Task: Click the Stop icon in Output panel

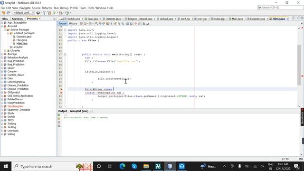Action: [x=59, y=123]
